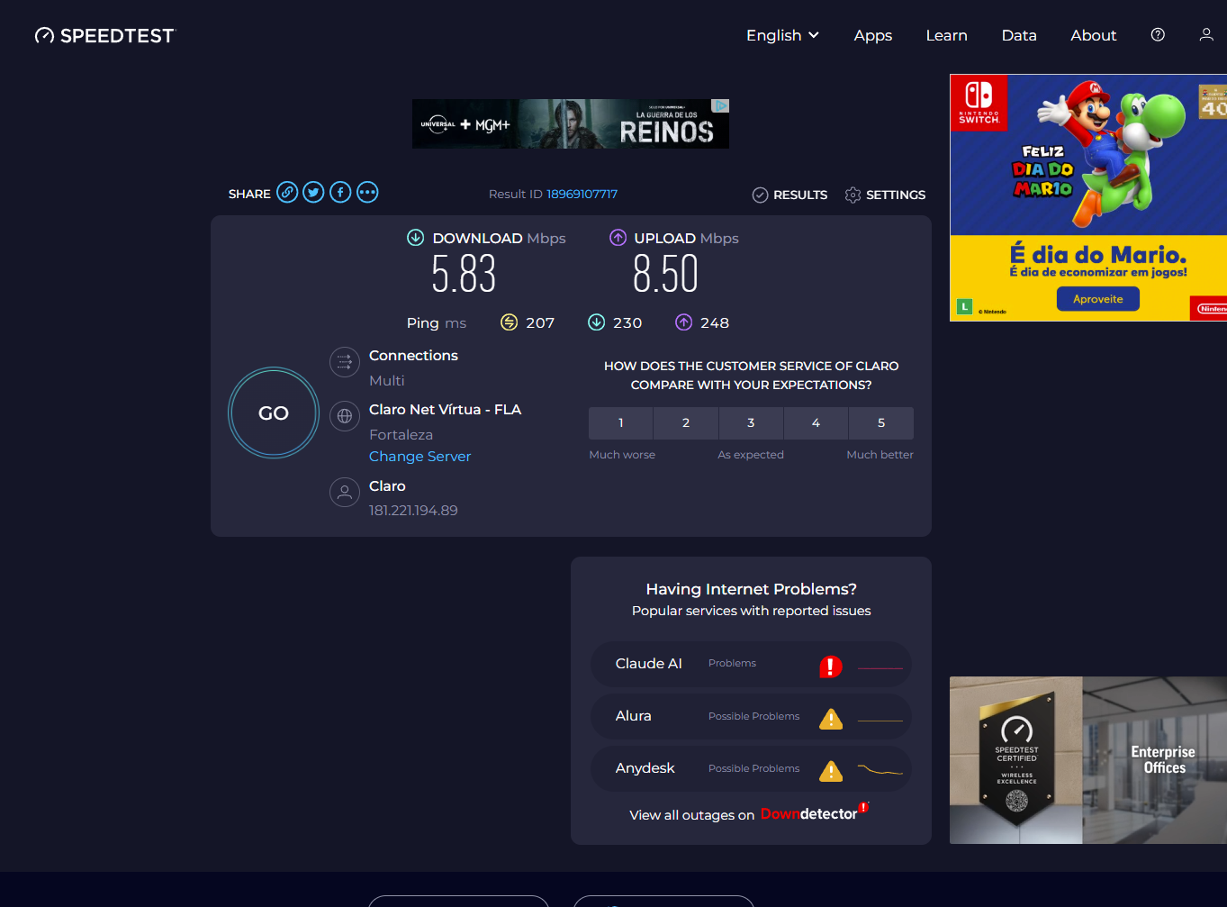Select the Data navigation item
Viewport: 1227px width, 907px height.
pyautogui.click(x=1019, y=35)
